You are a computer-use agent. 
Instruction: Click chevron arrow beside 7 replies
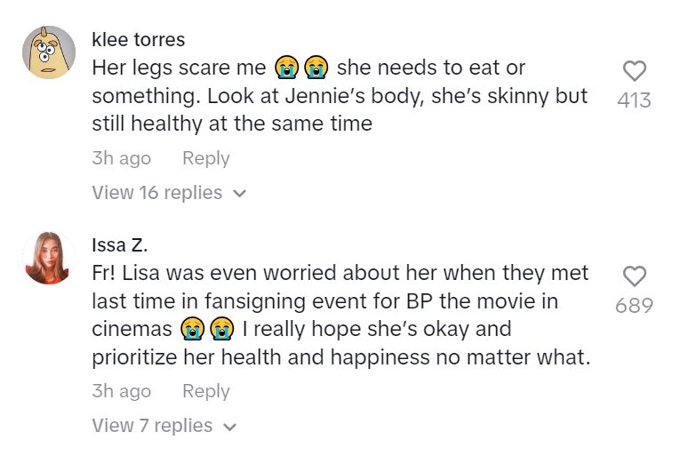point(229,427)
